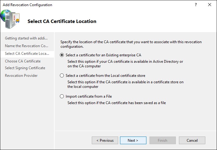The height and width of the screenshot is (150, 217).
Task: Click the help question mark icon
Action: tap(196, 5)
